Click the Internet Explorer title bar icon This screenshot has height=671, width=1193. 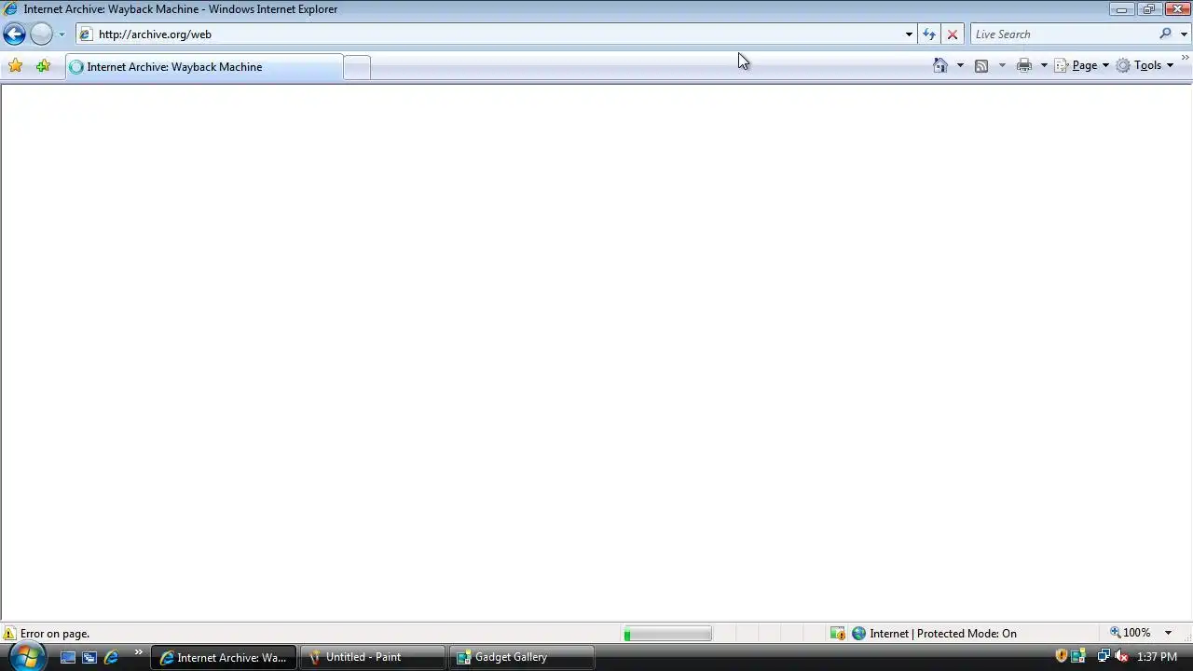[11, 9]
